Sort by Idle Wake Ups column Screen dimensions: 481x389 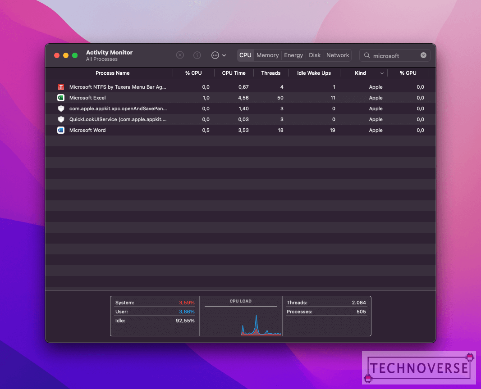314,73
